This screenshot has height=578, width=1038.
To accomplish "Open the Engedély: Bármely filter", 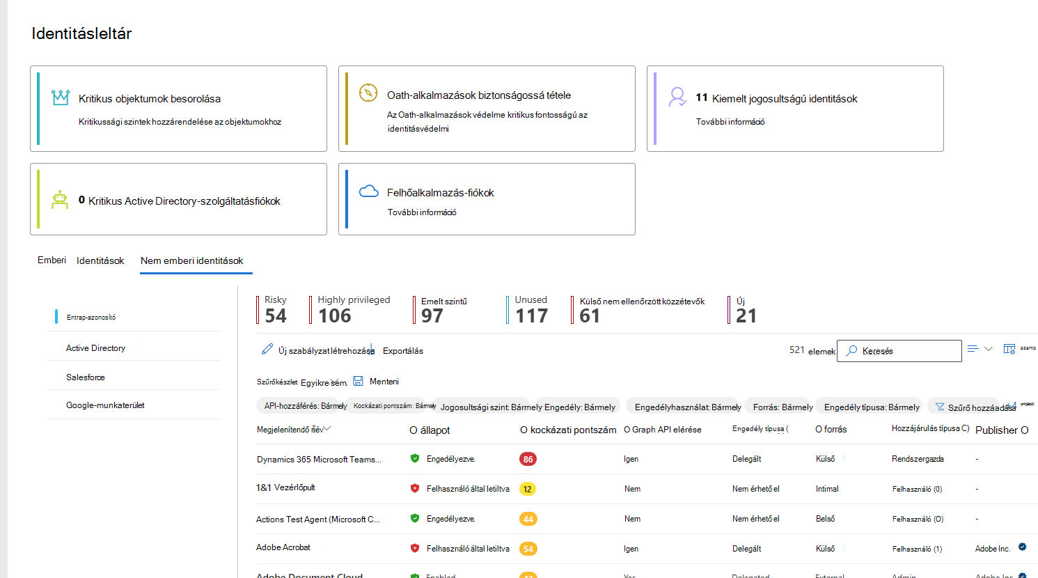I will (x=580, y=407).
